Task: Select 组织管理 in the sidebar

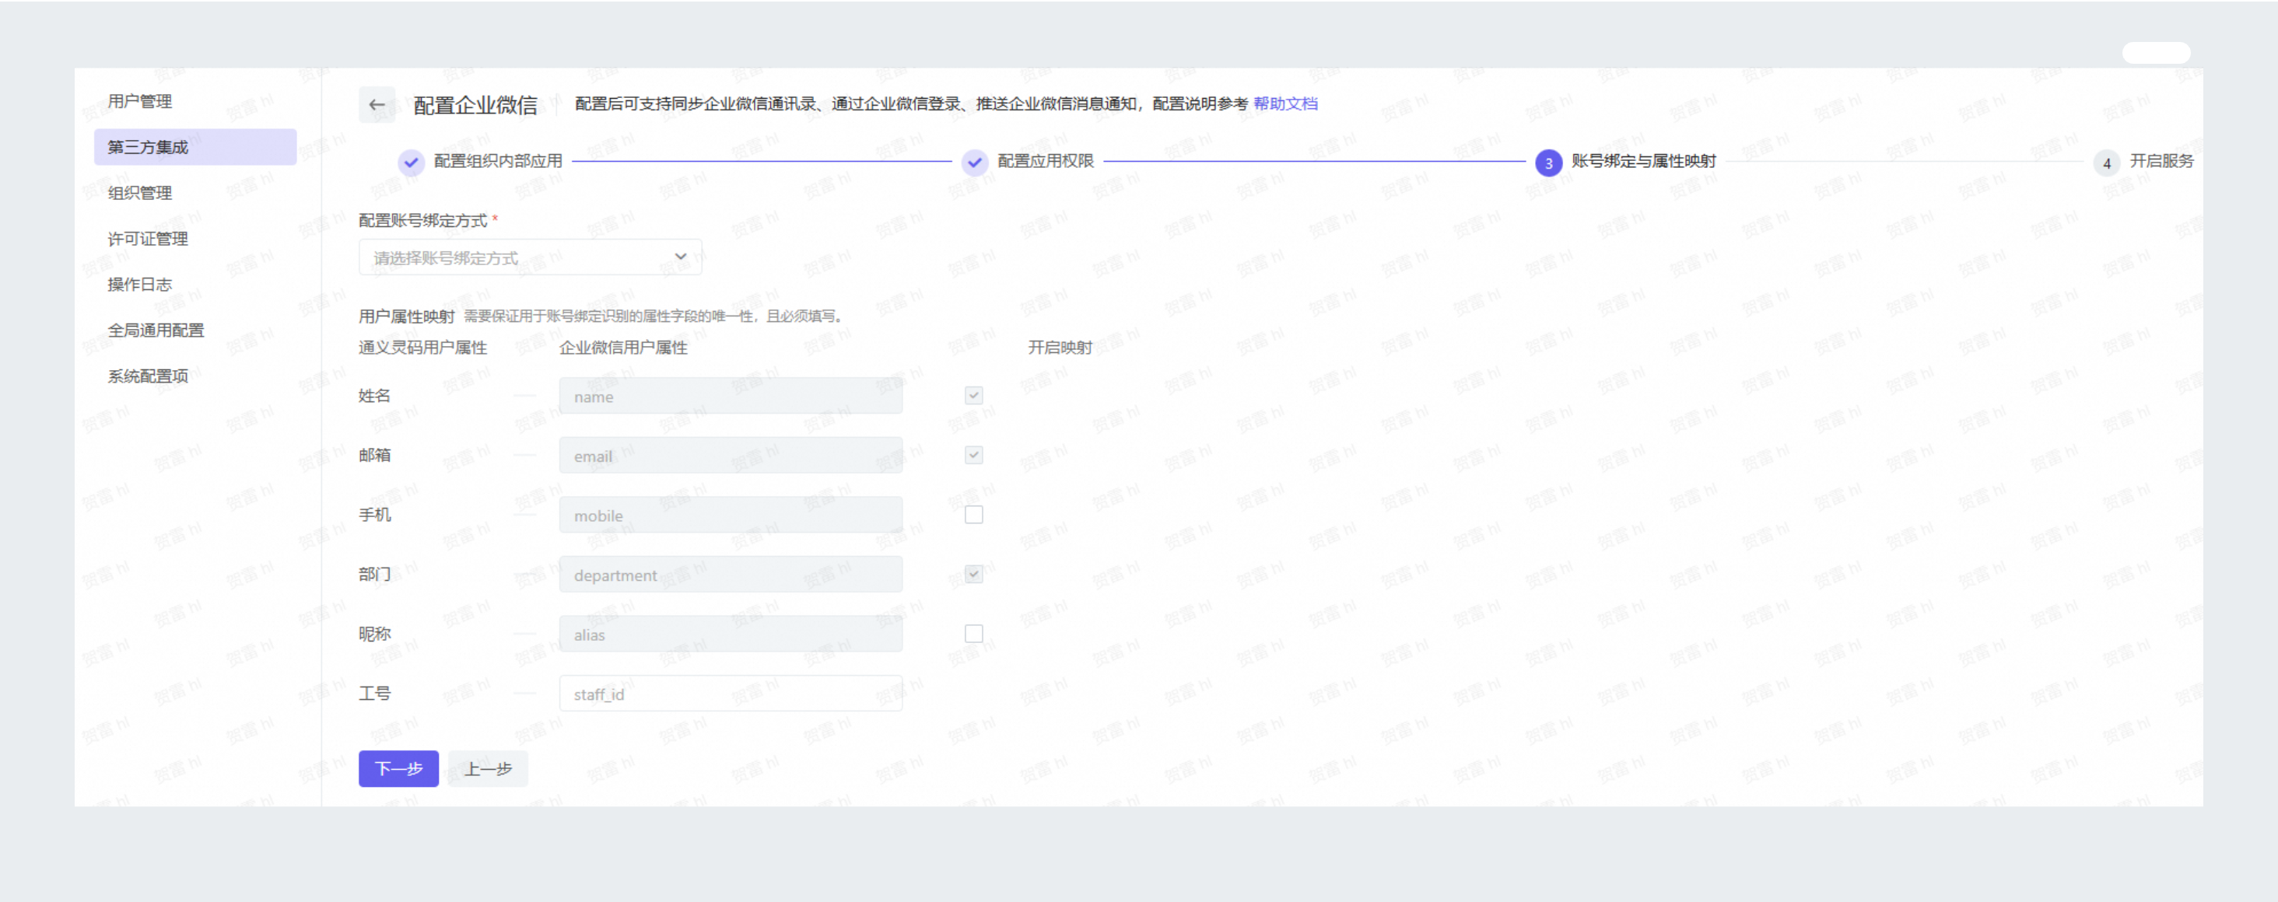Action: (x=140, y=193)
